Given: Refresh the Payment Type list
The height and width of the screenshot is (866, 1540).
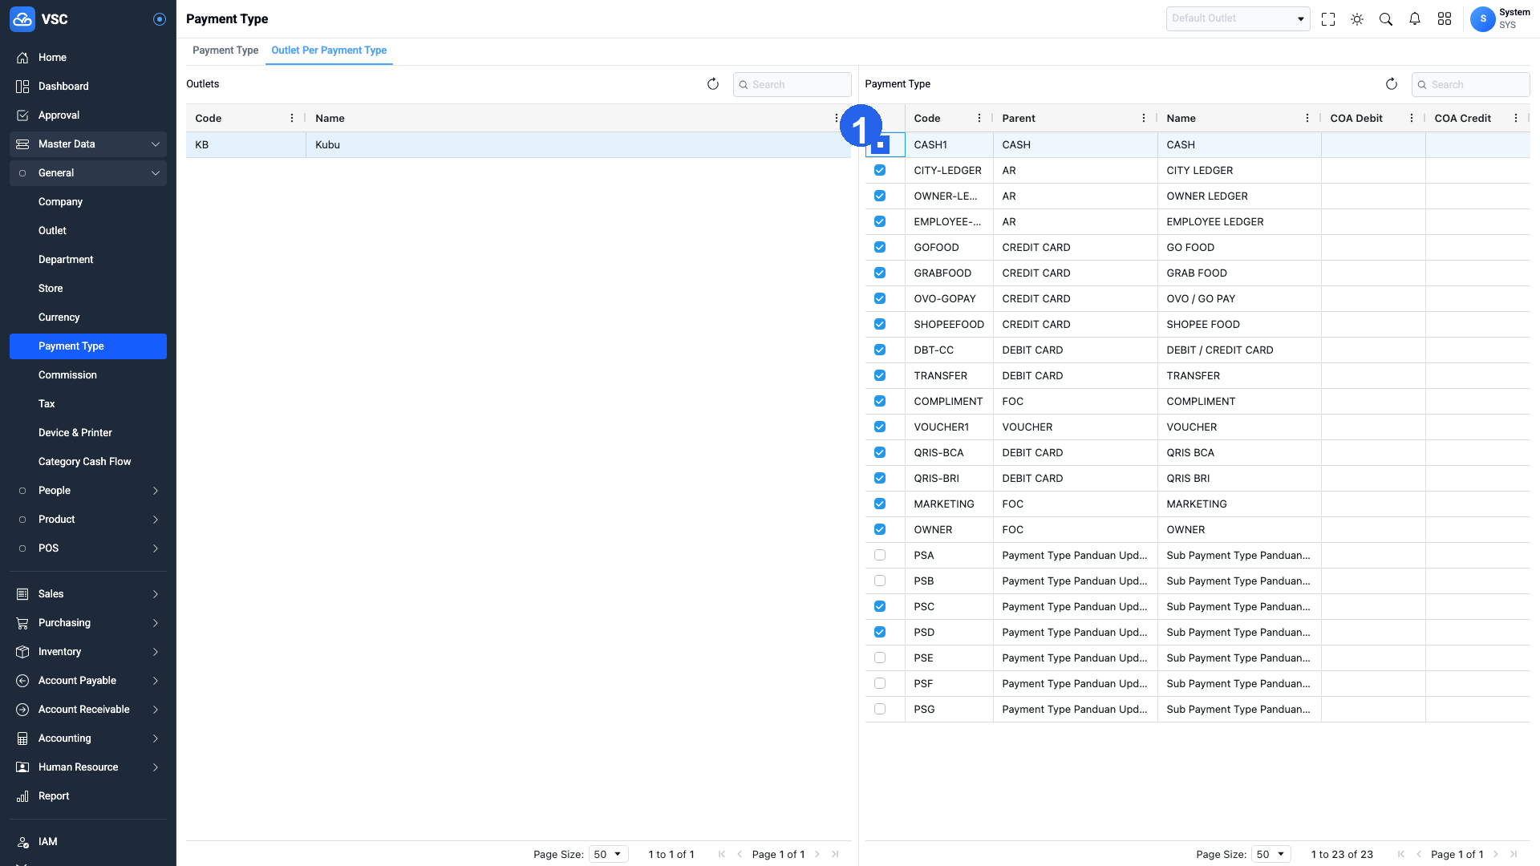Looking at the screenshot, I should tap(1392, 84).
